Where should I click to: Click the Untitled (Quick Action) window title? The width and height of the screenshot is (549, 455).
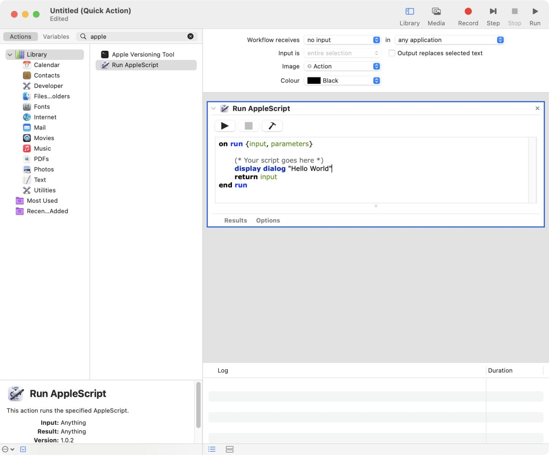coord(91,11)
